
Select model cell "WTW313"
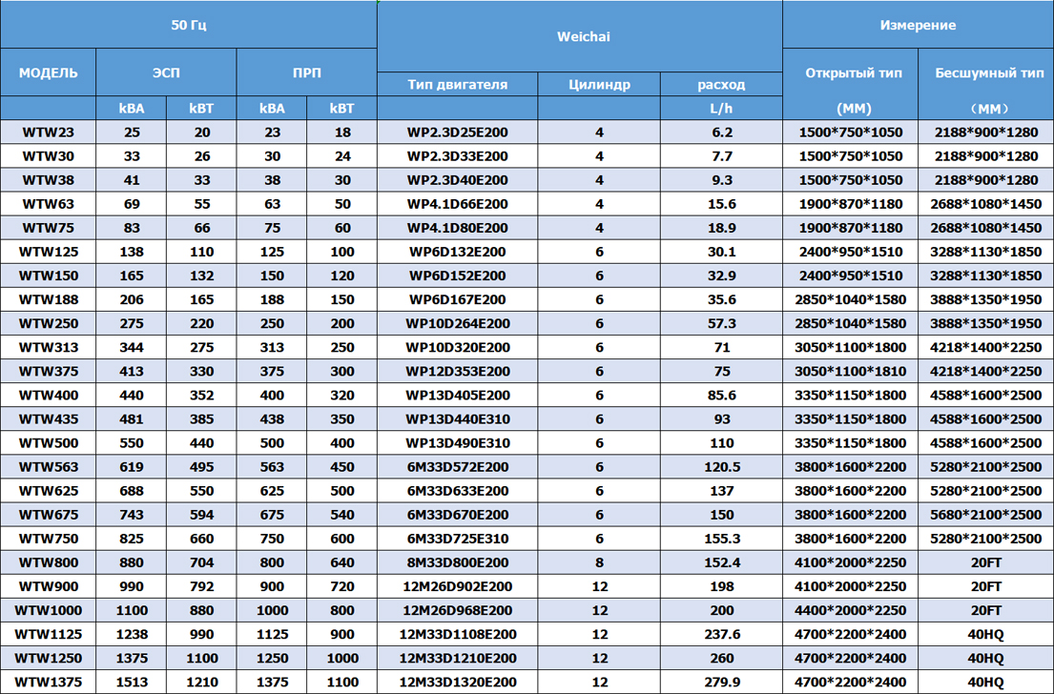pos(49,347)
